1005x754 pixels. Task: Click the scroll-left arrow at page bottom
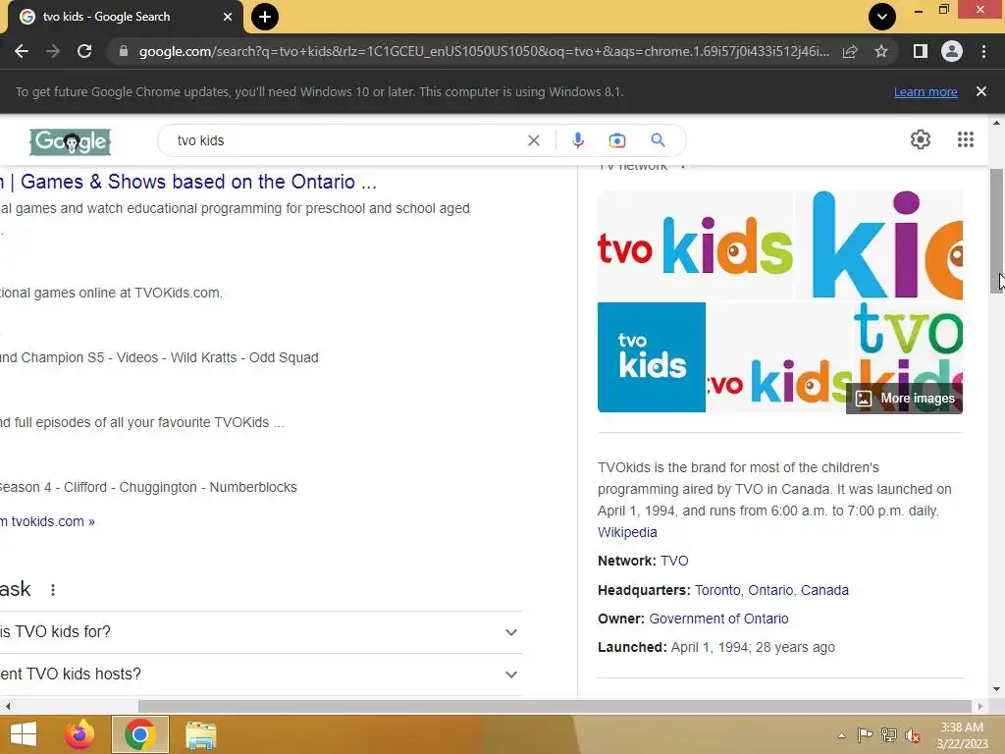coord(7,706)
